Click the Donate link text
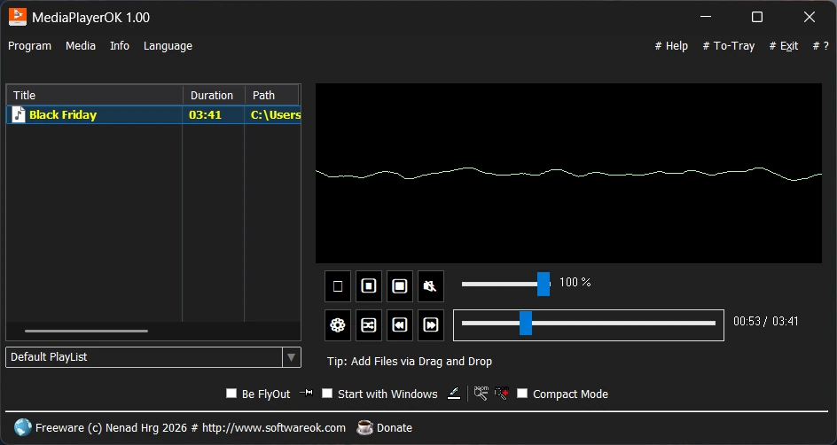 (x=395, y=427)
